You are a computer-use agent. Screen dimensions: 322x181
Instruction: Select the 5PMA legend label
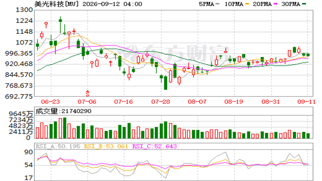point(207,4)
